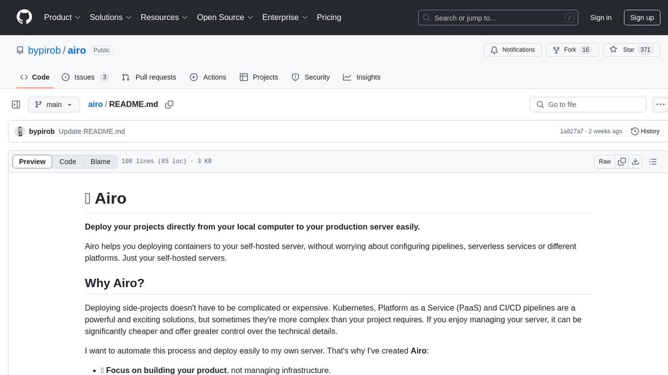Viewport: 668px width, 375px height.
Task: Open commit hash 1a827a7
Action: click(x=572, y=132)
